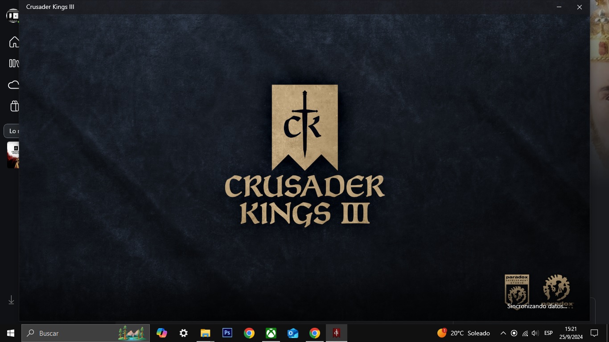Open Outlook from the taskbar

(293, 333)
